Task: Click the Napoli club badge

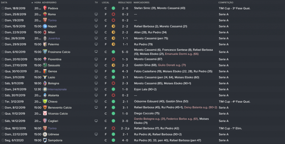Action: 45,26
